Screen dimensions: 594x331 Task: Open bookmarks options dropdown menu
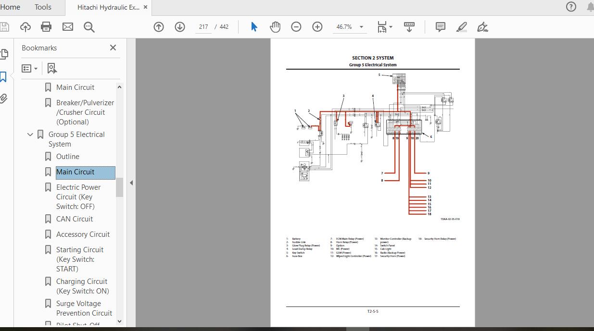click(30, 69)
